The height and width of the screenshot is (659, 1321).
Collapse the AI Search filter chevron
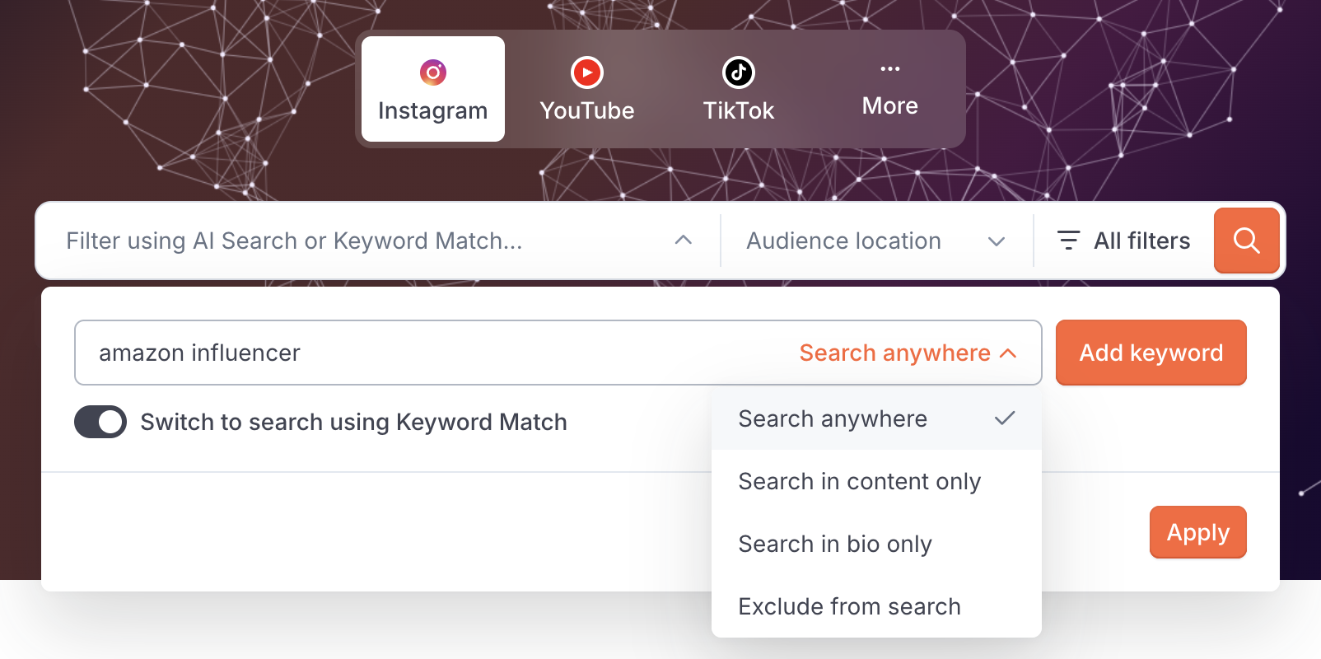coord(683,240)
